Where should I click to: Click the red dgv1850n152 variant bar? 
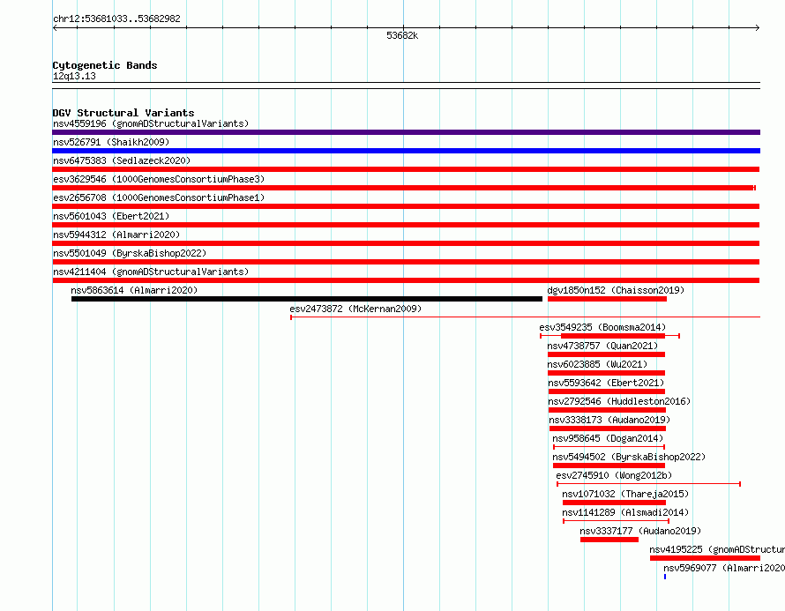click(x=608, y=299)
